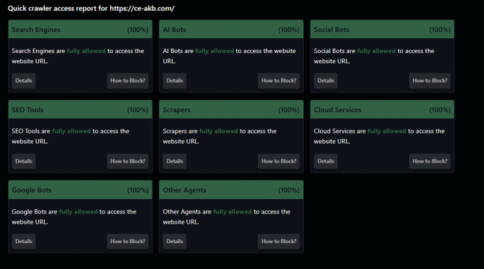This screenshot has width=484, height=269.
Task: Click How to Block? for AI Bots
Action: point(279,81)
